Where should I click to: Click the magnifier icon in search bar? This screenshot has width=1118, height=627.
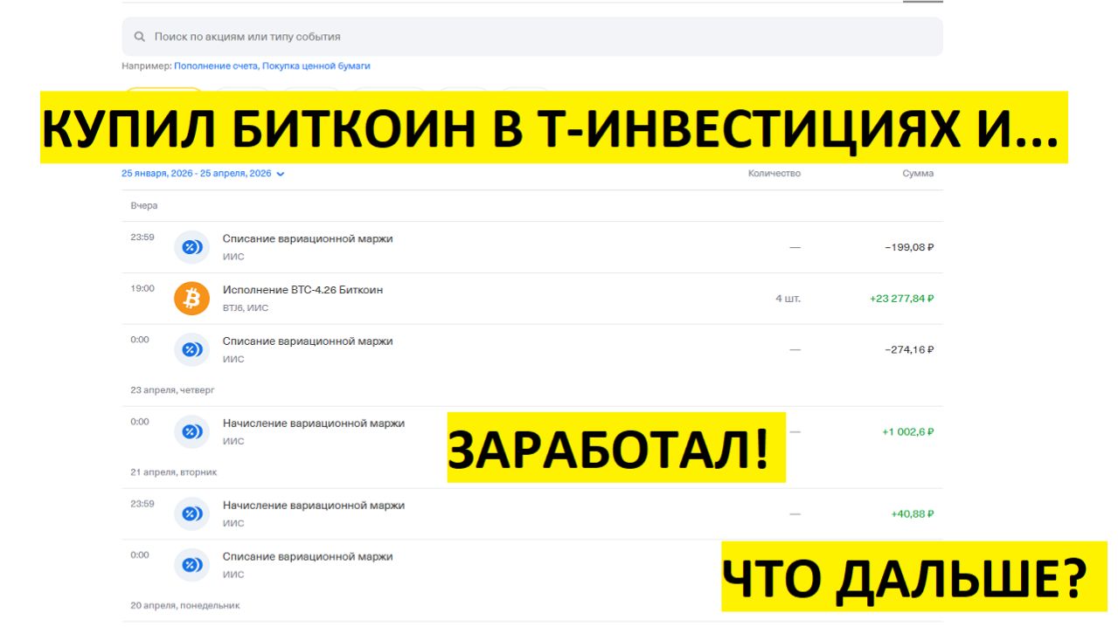coord(139,37)
